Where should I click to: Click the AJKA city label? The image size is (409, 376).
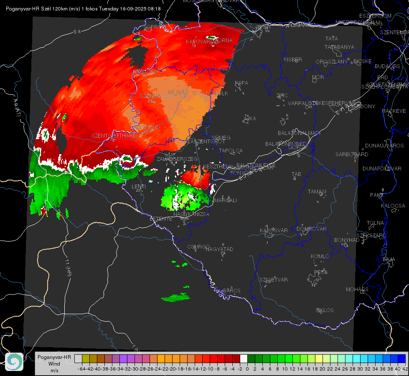(250, 118)
